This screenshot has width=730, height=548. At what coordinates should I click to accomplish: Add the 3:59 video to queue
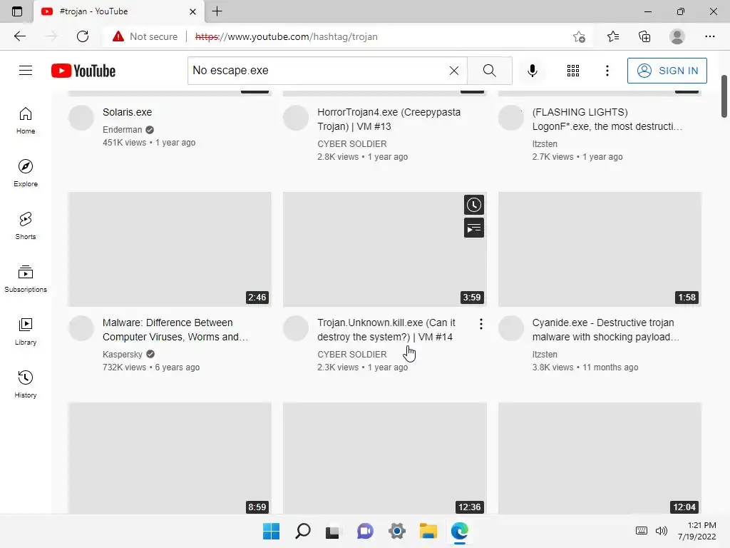click(x=474, y=228)
